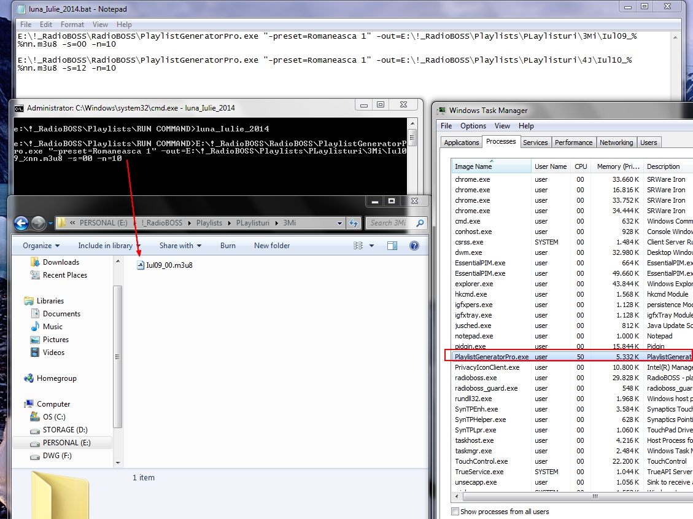The height and width of the screenshot is (519, 693).
Task: Click the magnifier icon in Search 3Mi box
Action: 420,223
